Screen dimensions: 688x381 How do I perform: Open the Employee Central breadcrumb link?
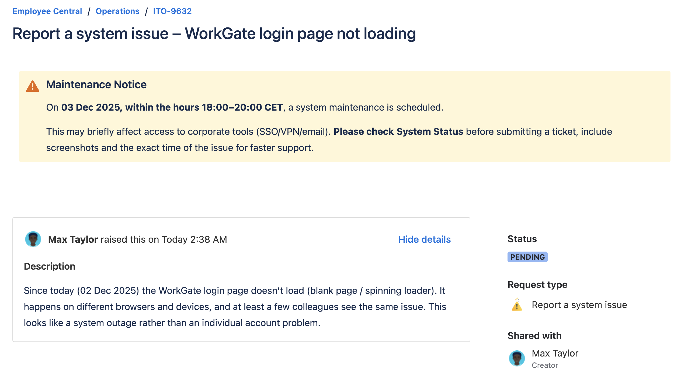pos(47,11)
